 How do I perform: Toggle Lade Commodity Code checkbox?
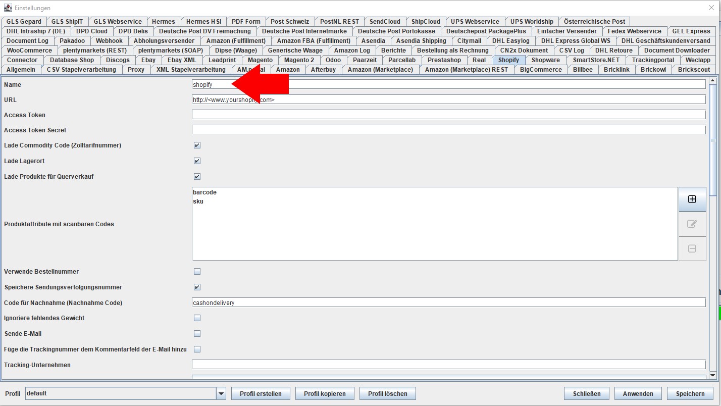click(197, 145)
